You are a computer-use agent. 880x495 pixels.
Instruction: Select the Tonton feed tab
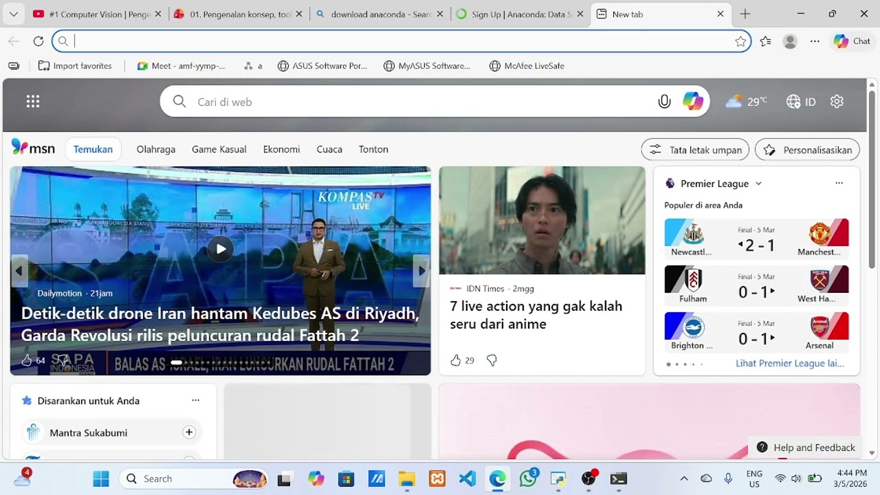[373, 149]
